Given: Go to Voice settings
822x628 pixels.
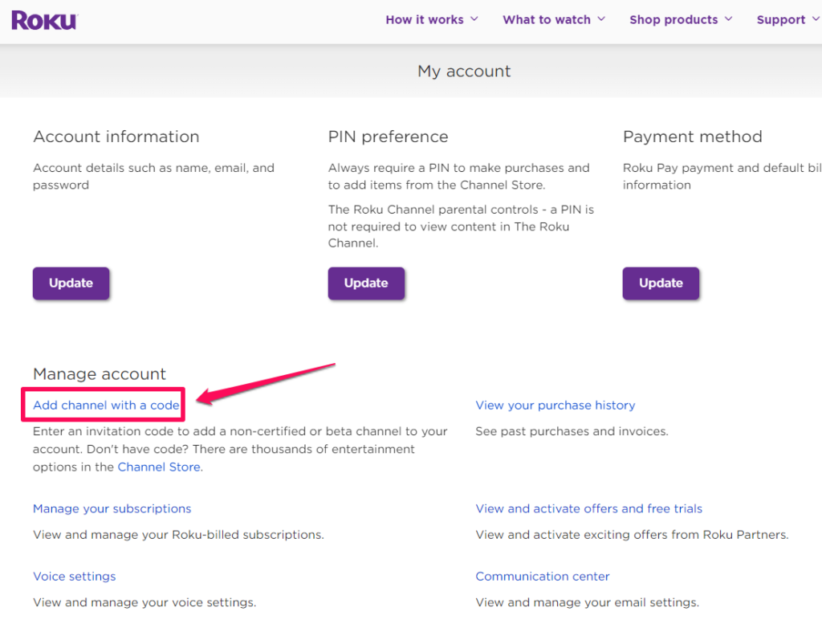Looking at the screenshot, I should (75, 576).
